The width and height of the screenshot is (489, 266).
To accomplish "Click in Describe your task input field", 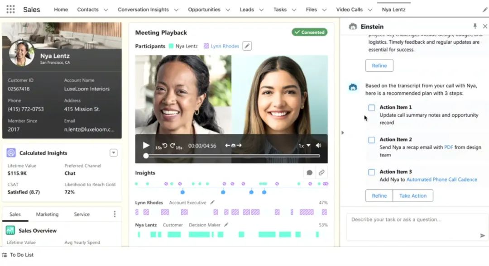I will 417,227.
